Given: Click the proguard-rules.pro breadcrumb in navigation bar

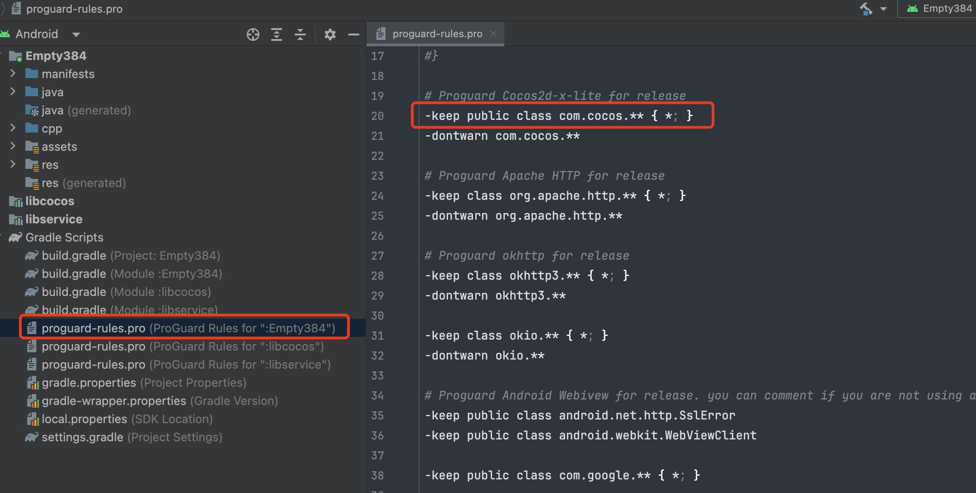Looking at the screenshot, I should (74, 9).
